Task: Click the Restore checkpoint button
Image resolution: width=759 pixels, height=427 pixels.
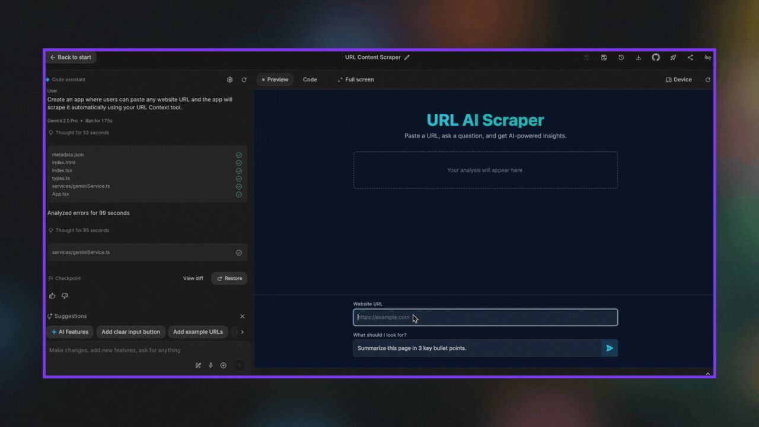Action: click(x=229, y=278)
